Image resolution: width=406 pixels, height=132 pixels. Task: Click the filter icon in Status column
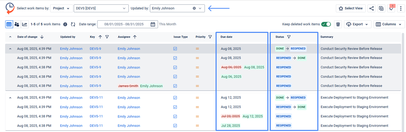click(x=289, y=37)
